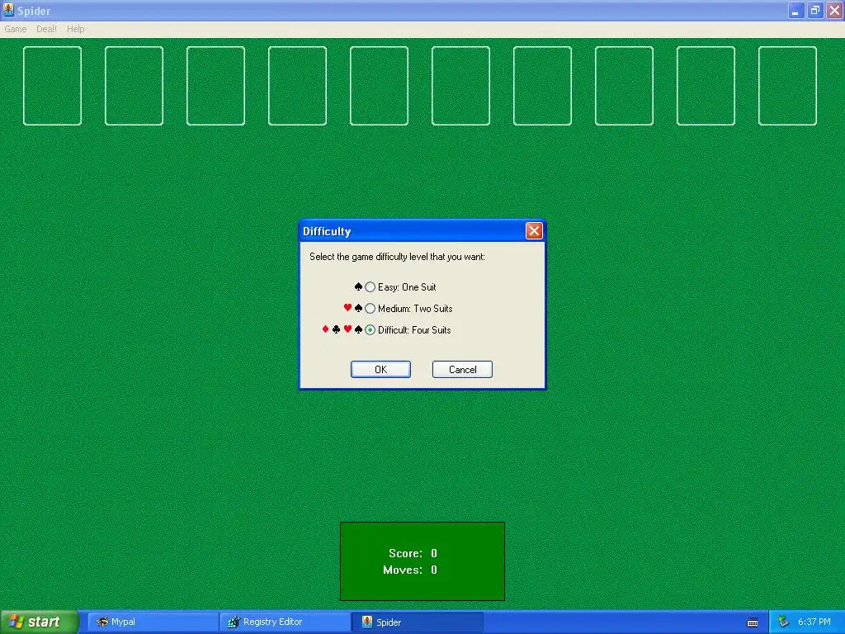
Task: Click the Spider taskbar button
Action: coord(418,622)
